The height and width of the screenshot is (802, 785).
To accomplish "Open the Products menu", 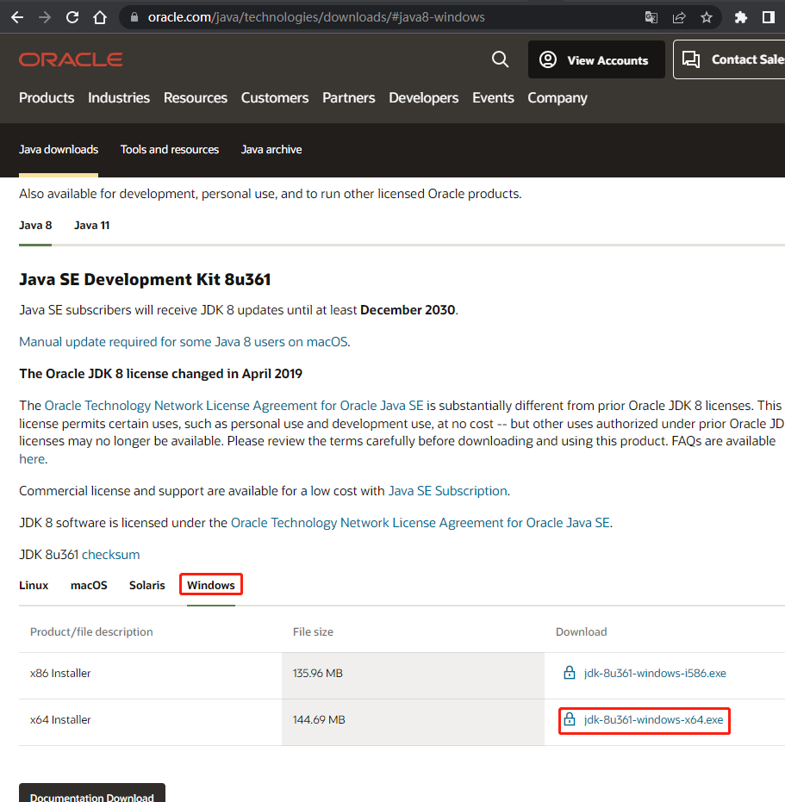I will 47,97.
